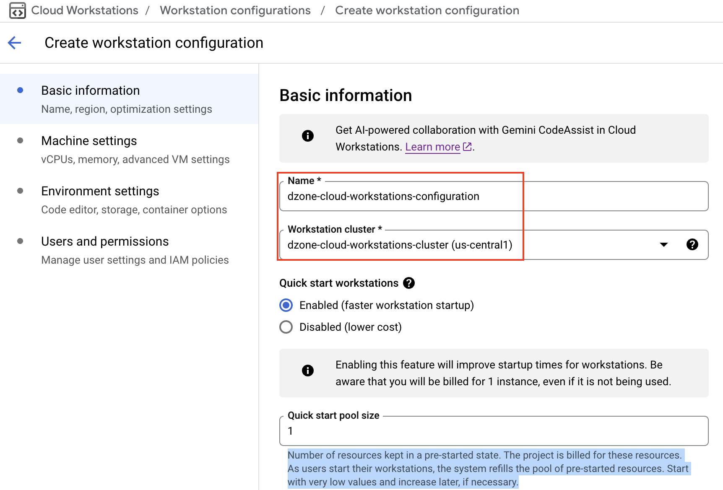Viewport: 723px width, 490px height.
Task: Click the breadcrumb code icon in top bar
Action: 17,10
